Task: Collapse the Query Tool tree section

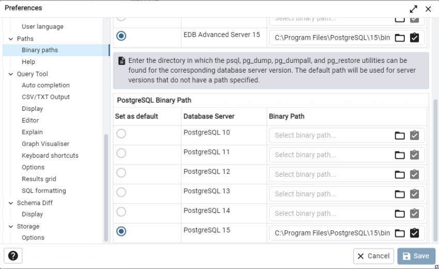Action: pyautogui.click(x=11, y=74)
